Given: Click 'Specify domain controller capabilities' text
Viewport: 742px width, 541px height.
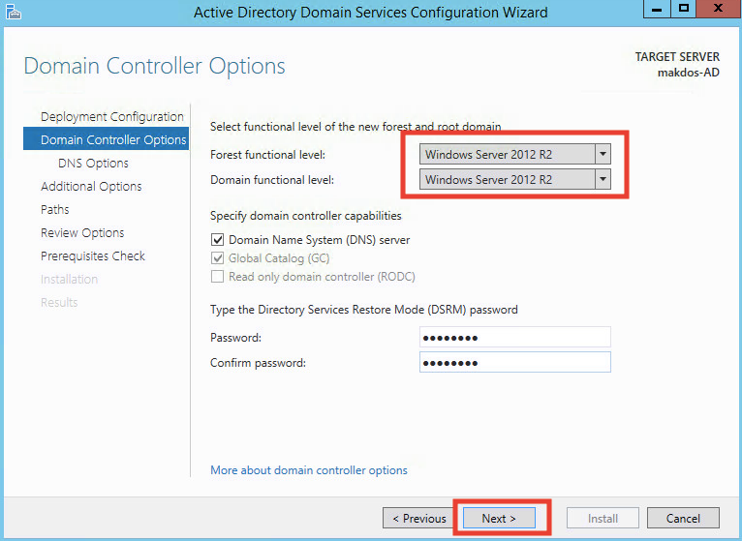Looking at the screenshot, I should point(306,216).
